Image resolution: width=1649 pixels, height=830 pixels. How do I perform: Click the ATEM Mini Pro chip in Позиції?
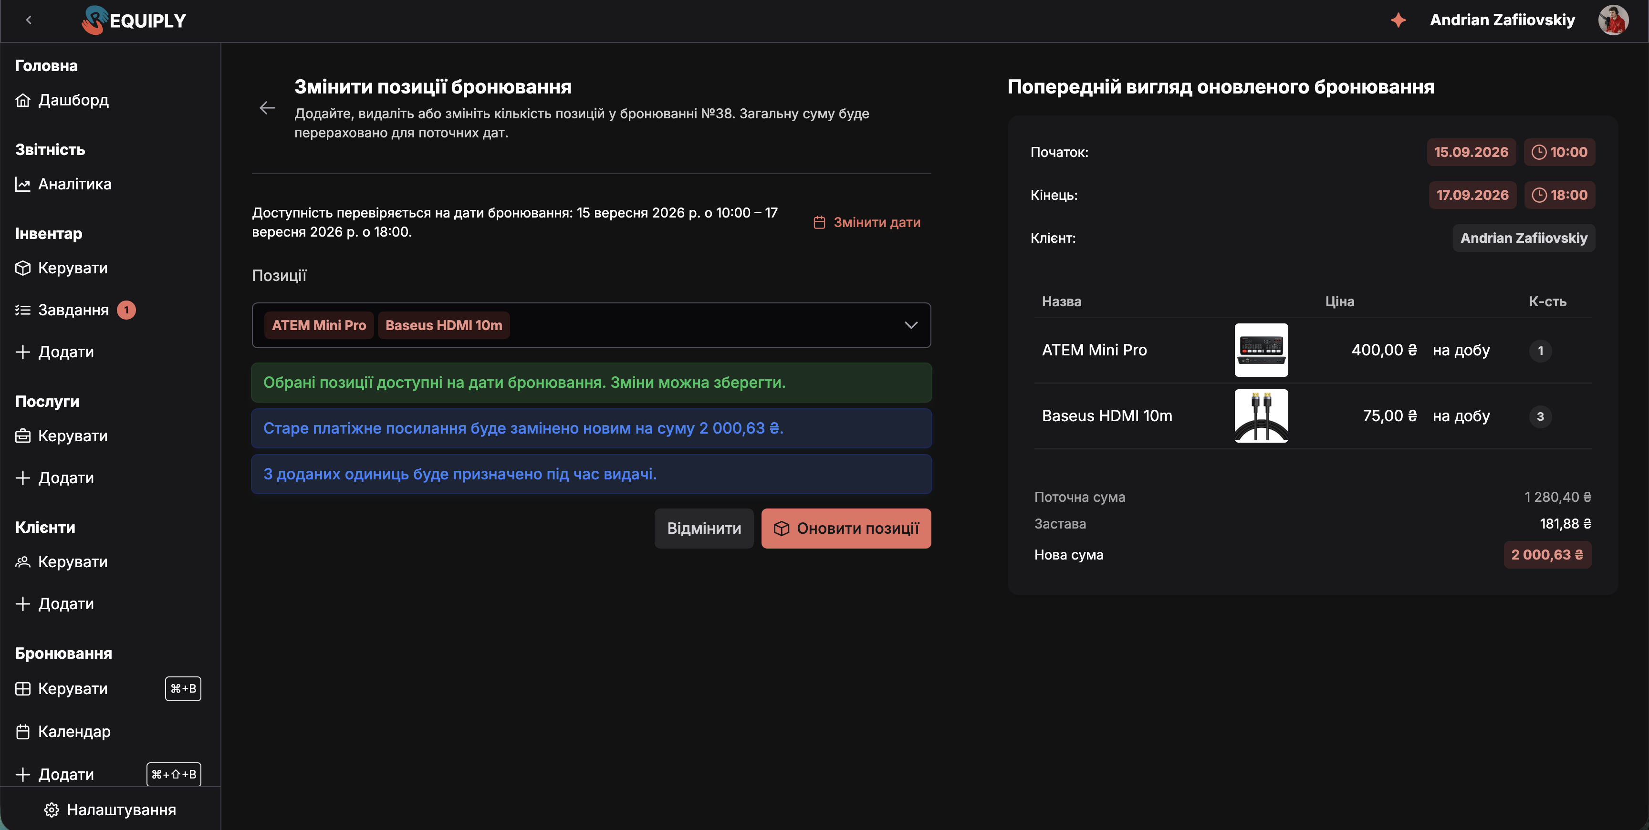point(319,325)
